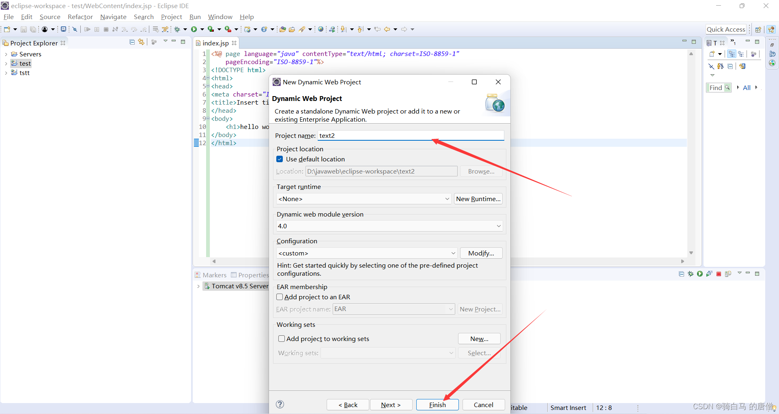
Task: Click Link with Editor in Project Explorer
Action: tap(141, 42)
